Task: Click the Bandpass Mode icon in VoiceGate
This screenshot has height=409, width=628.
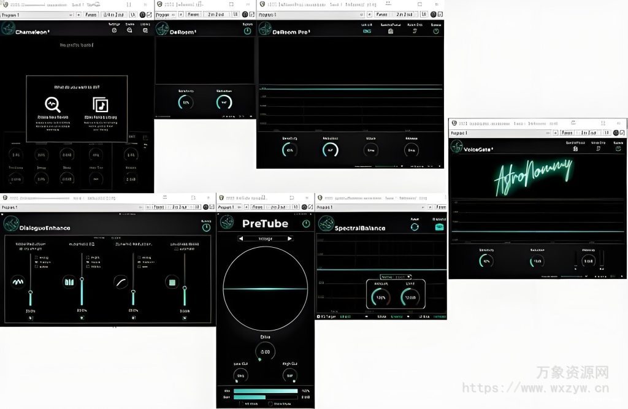Action: [575, 149]
